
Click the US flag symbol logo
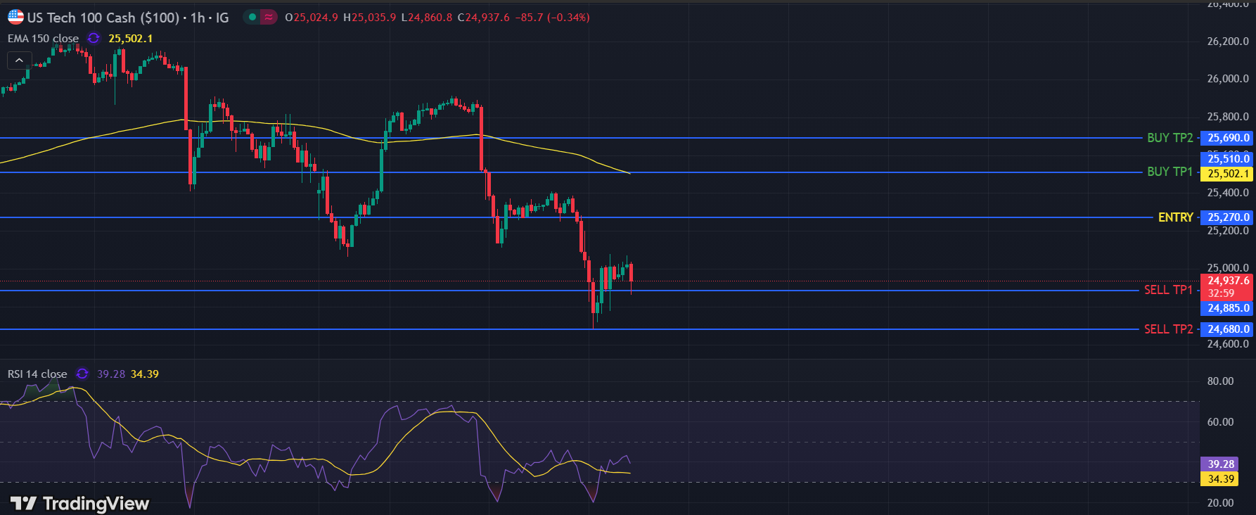15,17
